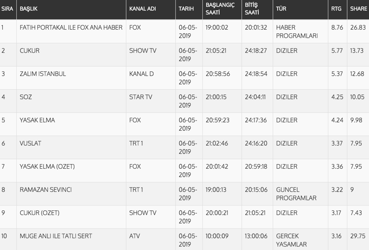Click the RTG column header
Screen dimensions: 369x250
[x=336, y=9]
